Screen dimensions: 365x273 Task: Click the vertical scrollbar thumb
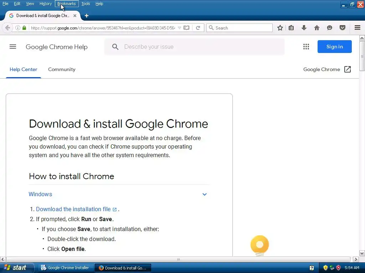tap(362, 56)
